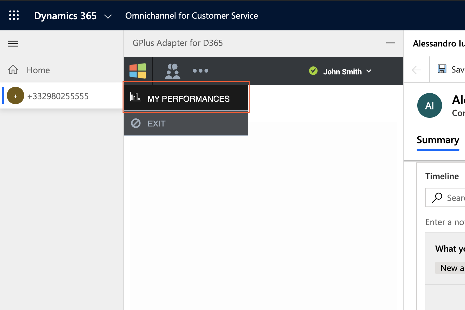Save the contact record

coord(451,69)
